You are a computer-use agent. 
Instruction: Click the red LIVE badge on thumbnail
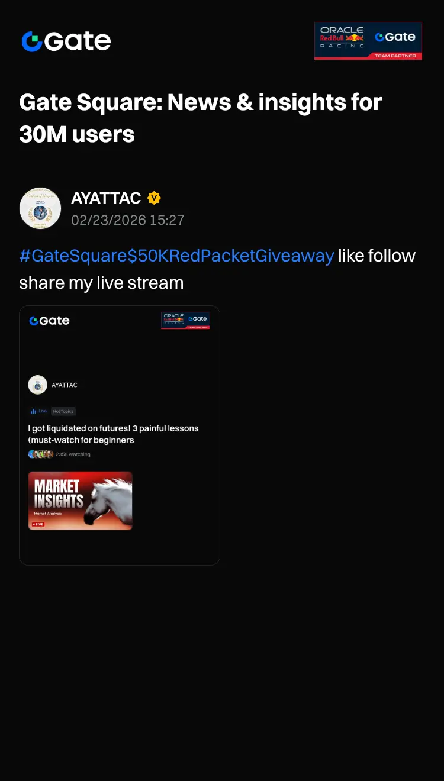pyautogui.click(x=38, y=524)
